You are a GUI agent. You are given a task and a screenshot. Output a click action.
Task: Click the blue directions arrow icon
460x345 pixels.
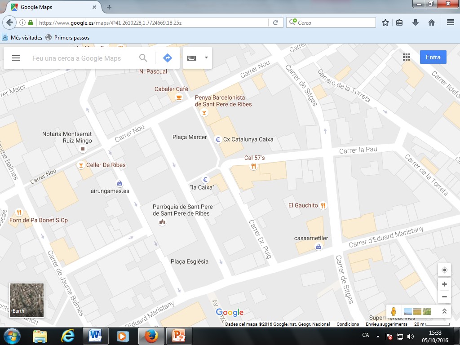point(167,58)
